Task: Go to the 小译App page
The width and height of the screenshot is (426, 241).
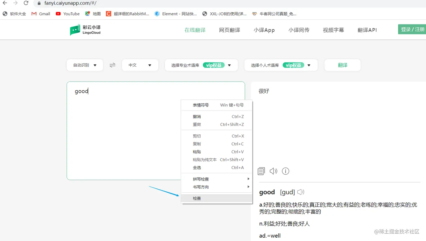Action: coord(264,30)
